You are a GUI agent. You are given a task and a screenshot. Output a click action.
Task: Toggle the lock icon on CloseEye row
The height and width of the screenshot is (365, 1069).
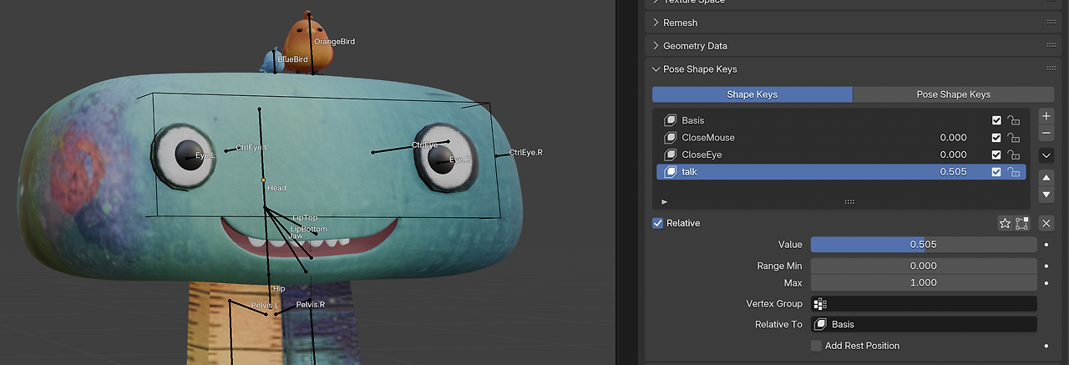pos(1013,155)
